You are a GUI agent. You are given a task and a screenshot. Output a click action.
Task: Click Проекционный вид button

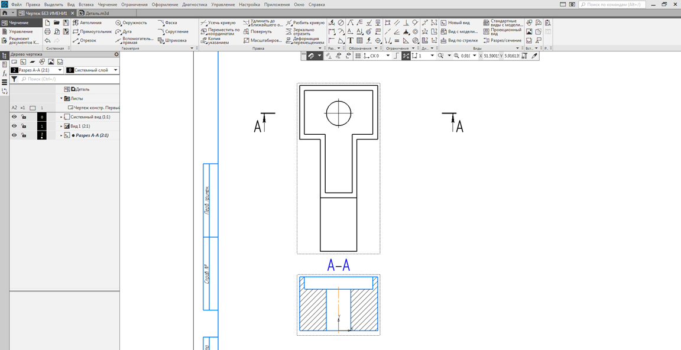502,32
